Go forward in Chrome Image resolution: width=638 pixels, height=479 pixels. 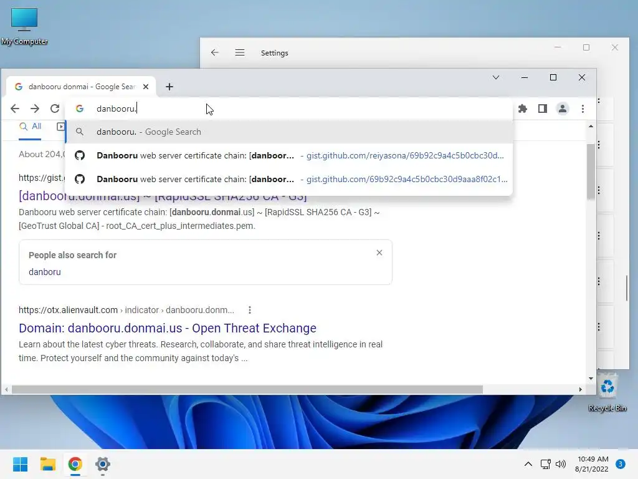click(35, 109)
